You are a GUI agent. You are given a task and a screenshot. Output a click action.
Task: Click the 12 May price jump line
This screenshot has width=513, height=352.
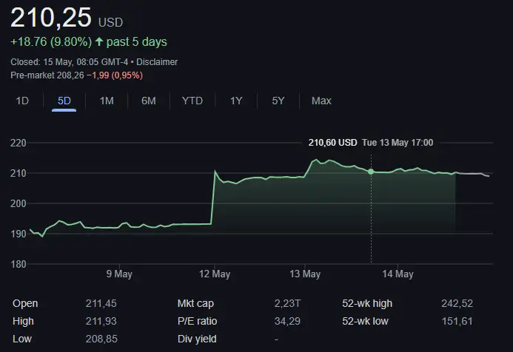point(213,197)
